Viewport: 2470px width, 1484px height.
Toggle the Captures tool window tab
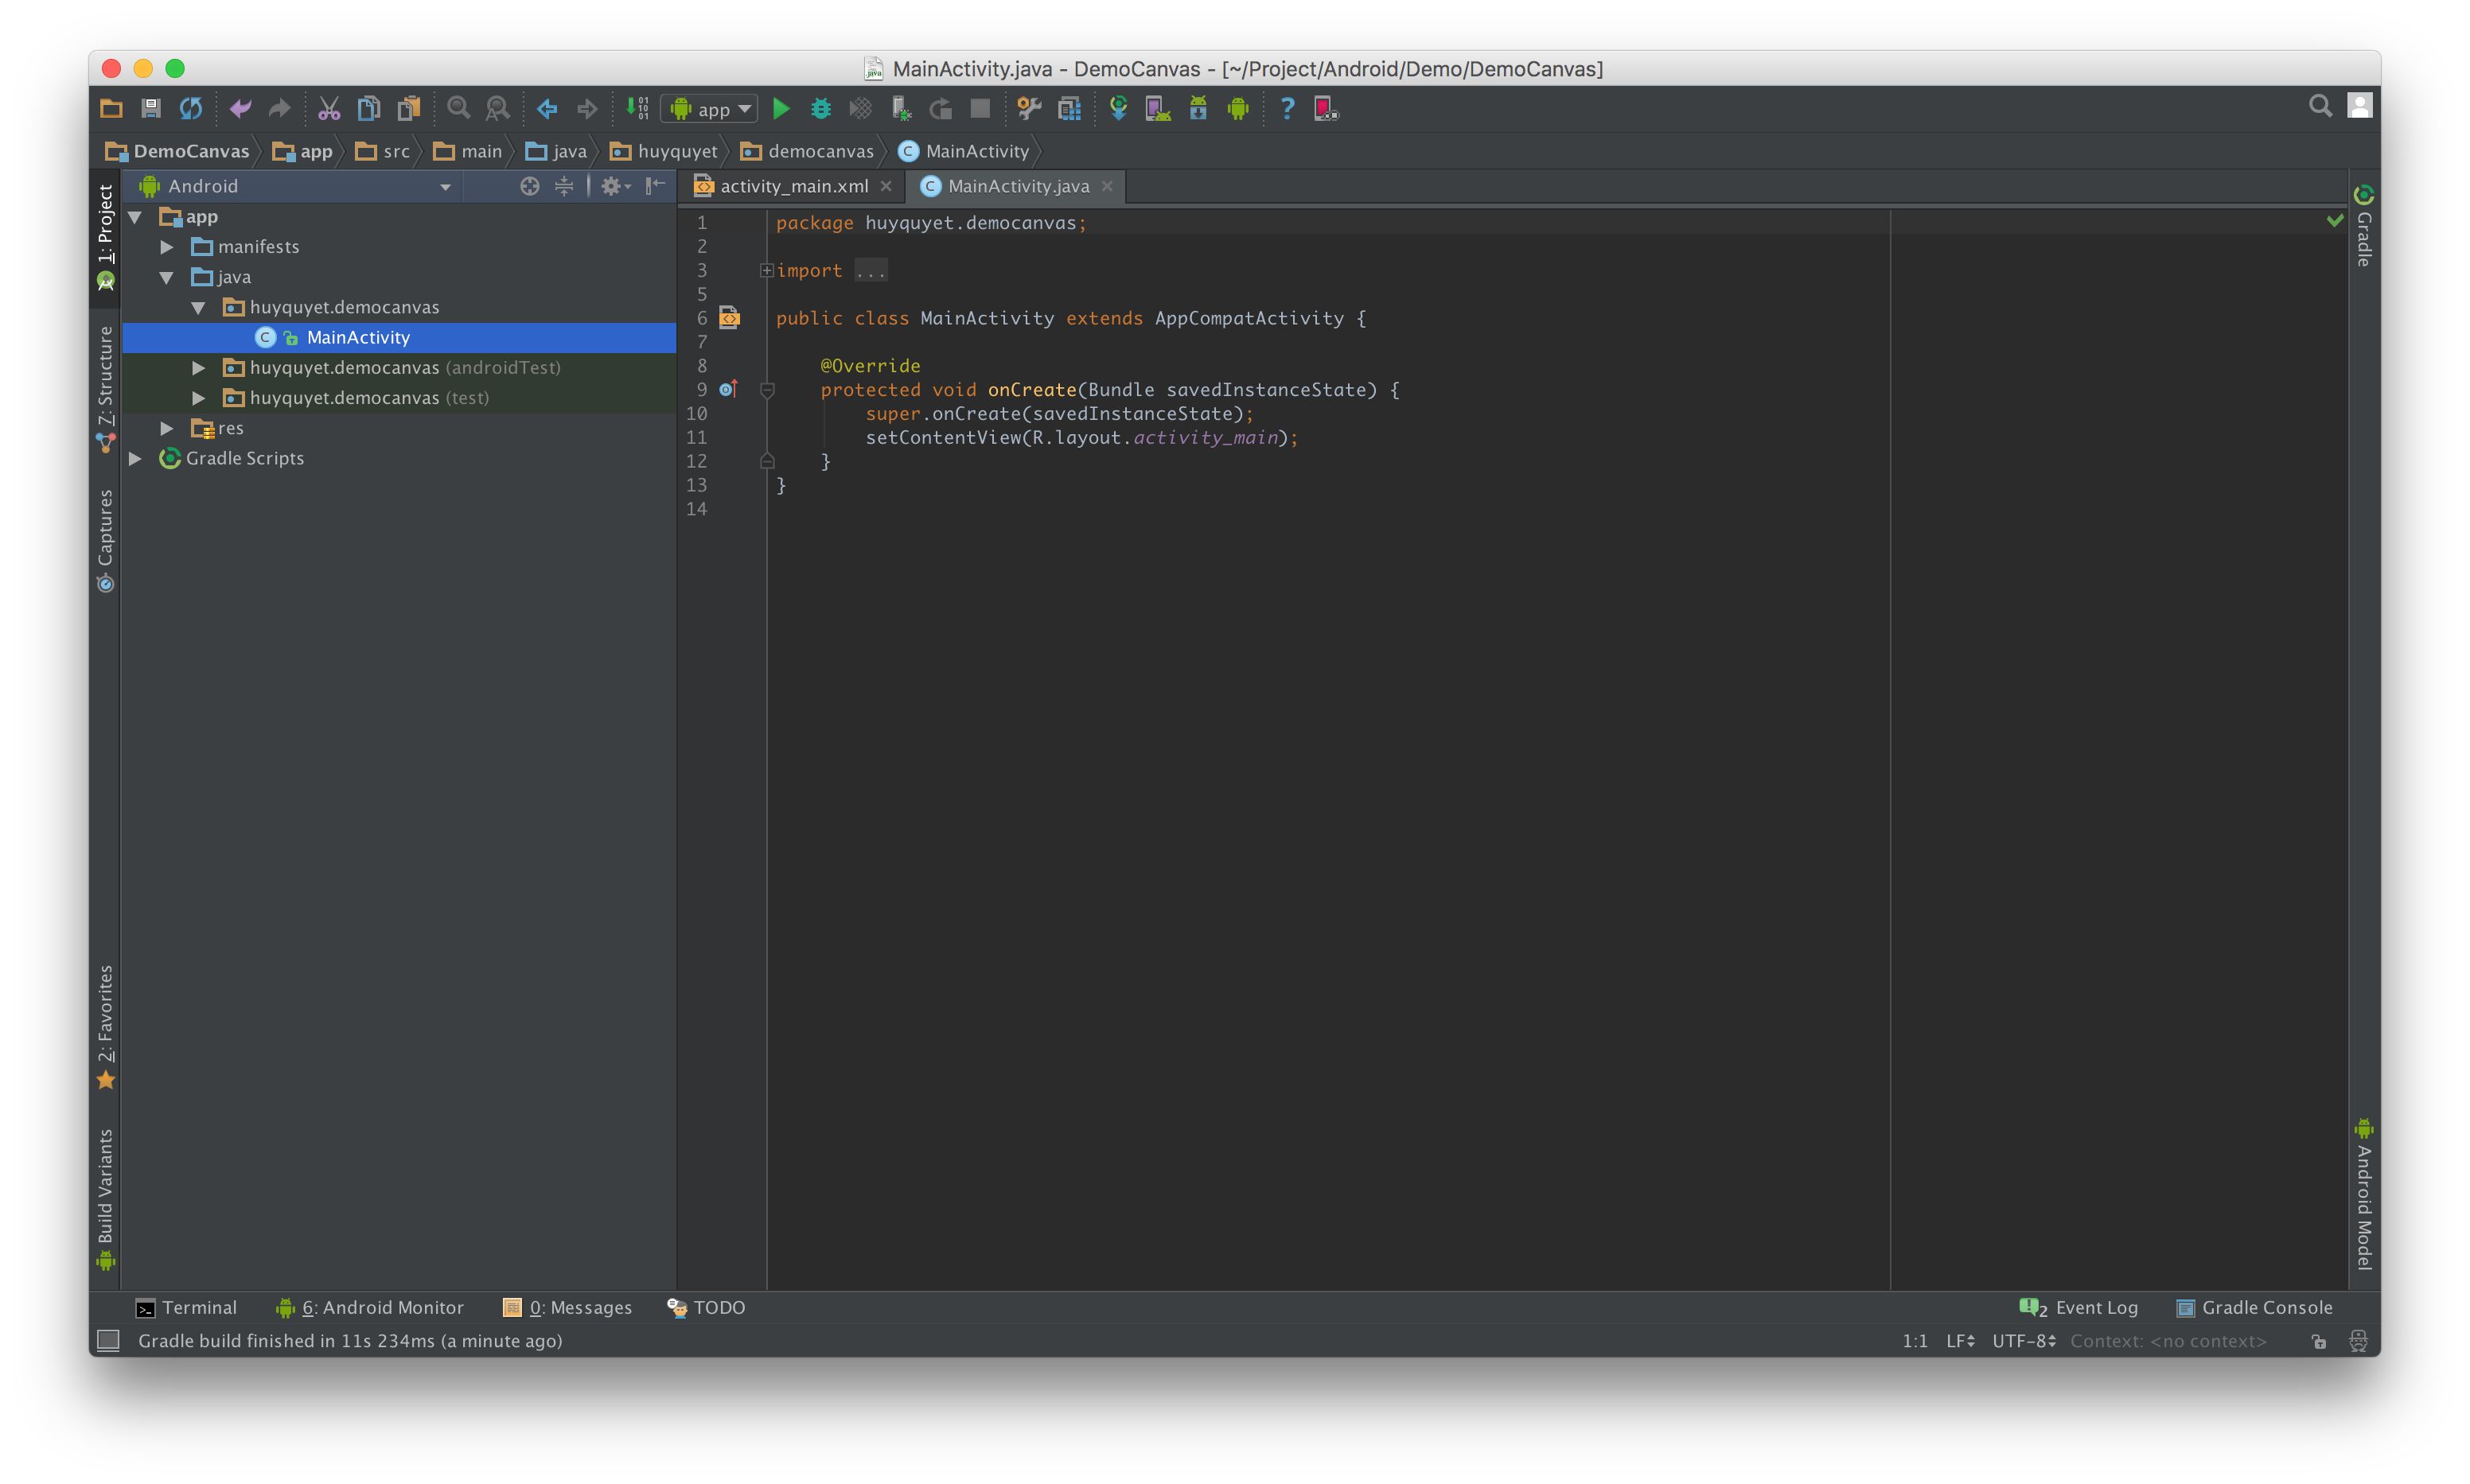click(x=105, y=541)
